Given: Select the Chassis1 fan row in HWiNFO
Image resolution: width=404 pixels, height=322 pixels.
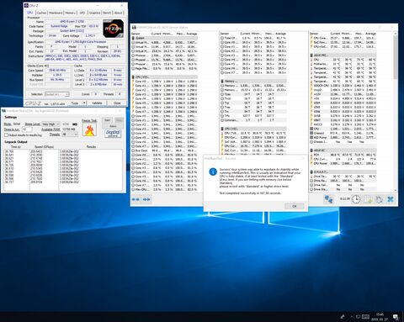Looking at the screenshot, I should [343, 133].
